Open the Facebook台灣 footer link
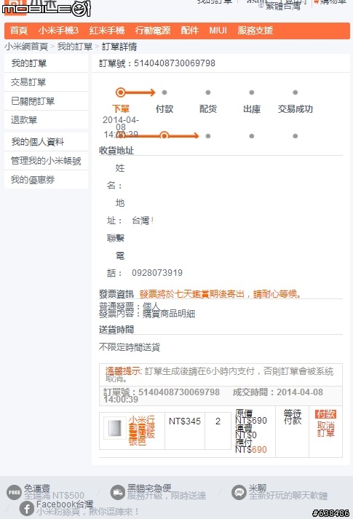This screenshot has width=353, height=519. point(65,504)
